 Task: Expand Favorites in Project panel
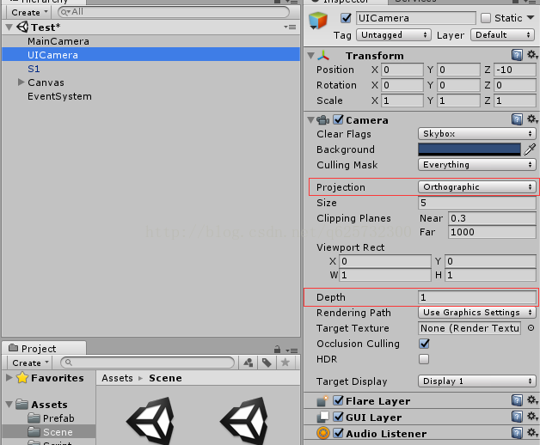[x=9, y=377]
